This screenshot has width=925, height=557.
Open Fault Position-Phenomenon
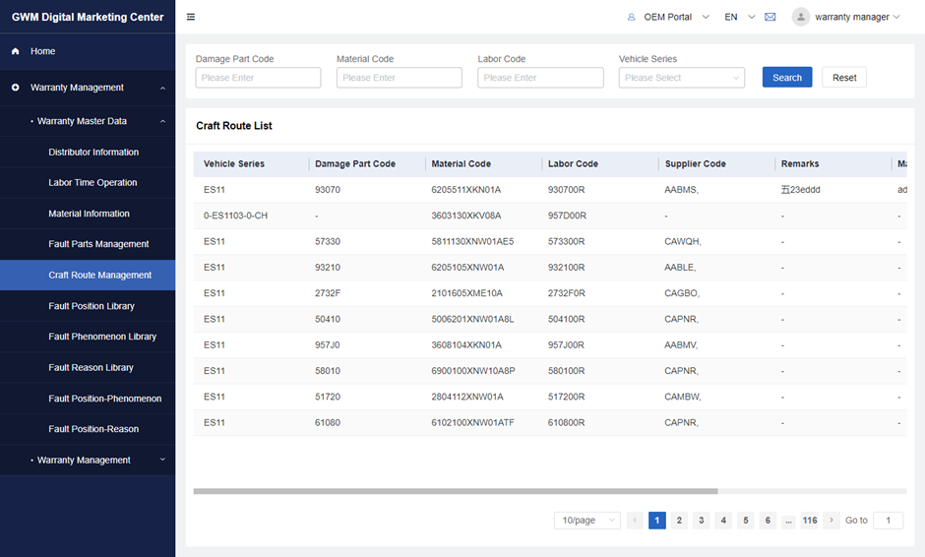[x=88, y=399]
